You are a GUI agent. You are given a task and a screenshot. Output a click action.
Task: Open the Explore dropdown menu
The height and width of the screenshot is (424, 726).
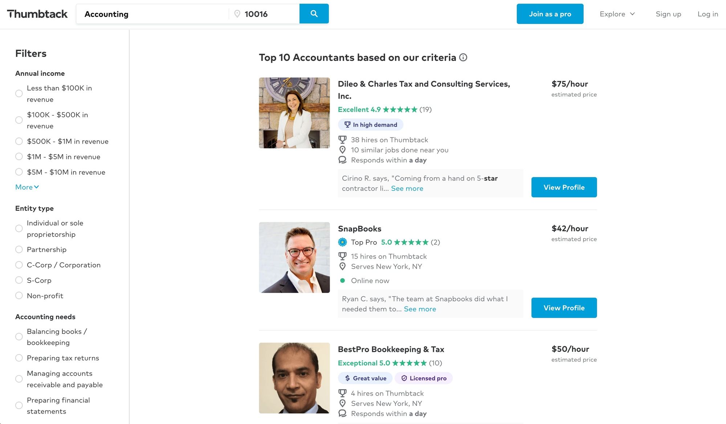[617, 14]
